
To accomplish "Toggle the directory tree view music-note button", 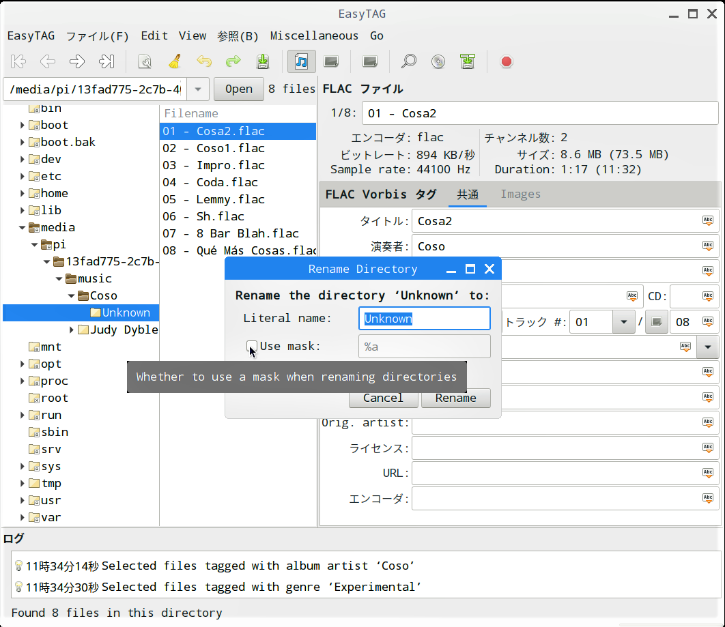I will 302,61.
